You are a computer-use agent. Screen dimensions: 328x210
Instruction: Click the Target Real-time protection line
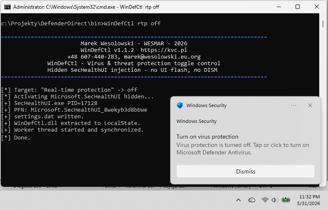tap(69, 90)
